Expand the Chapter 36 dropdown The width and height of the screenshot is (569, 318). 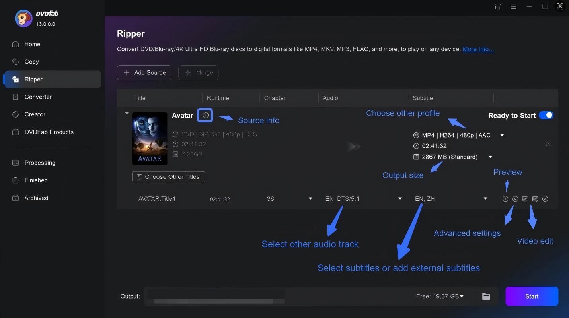(x=310, y=199)
